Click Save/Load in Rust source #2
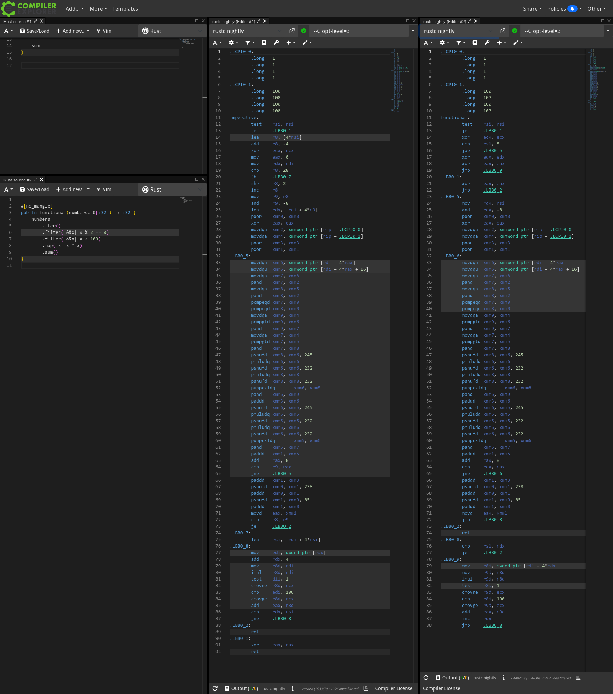This screenshot has height=694, width=613. (35, 189)
